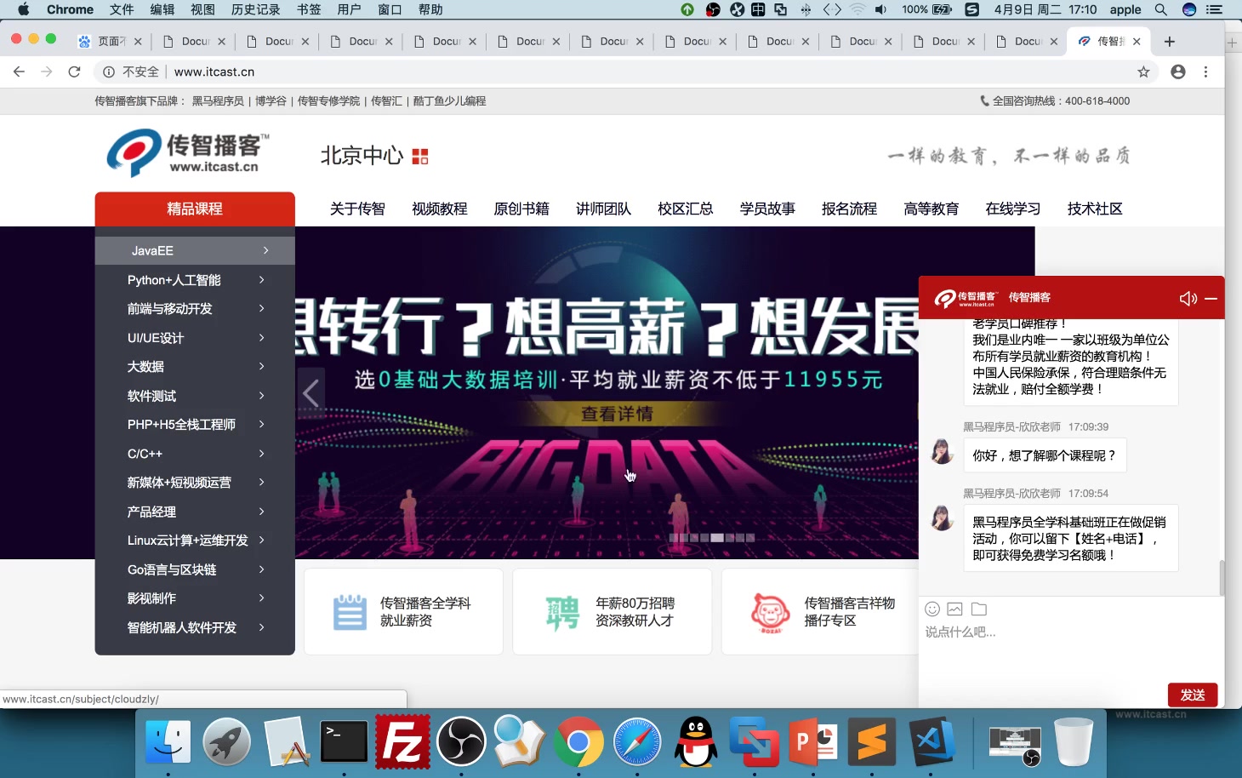Screen dimensions: 1242x778
Task: Mute the chat widget sound
Action: [1188, 298]
